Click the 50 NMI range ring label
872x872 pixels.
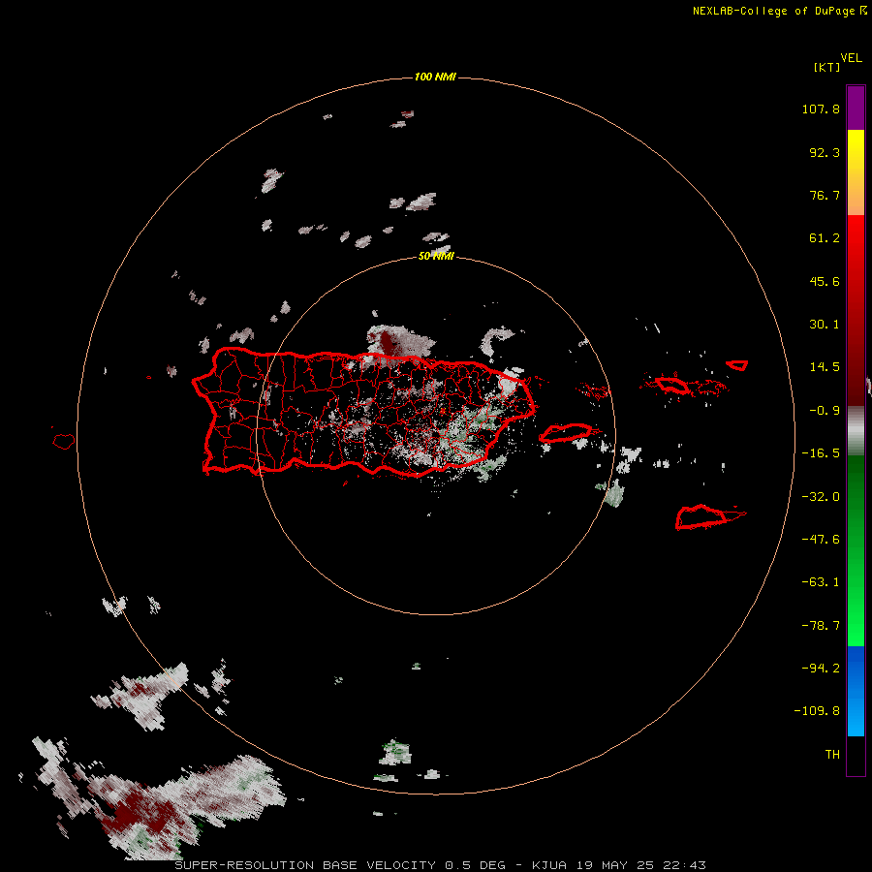coord(436,256)
